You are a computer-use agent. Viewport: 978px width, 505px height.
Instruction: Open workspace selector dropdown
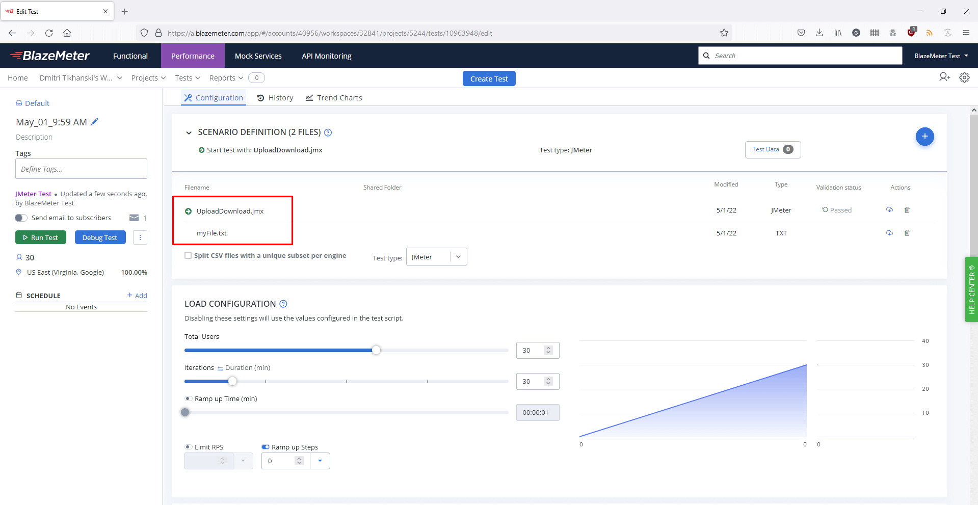click(81, 78)
